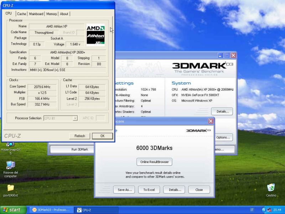This screenshot has height=214, width=285.
Task: Click the OK button in CPU-Z
Action: (102, 136)
